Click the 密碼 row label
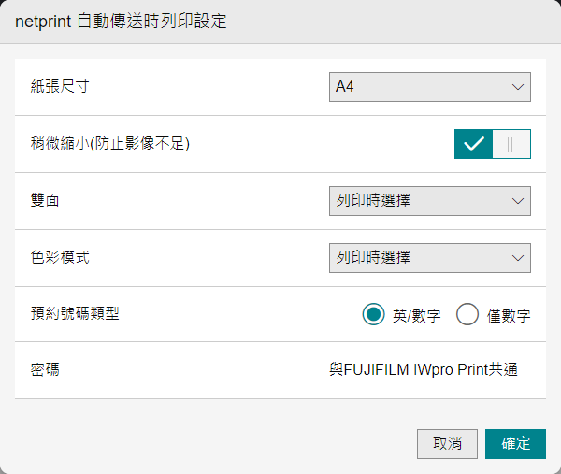The width and height of the screenshot is (561, 474). coord(45,369)
